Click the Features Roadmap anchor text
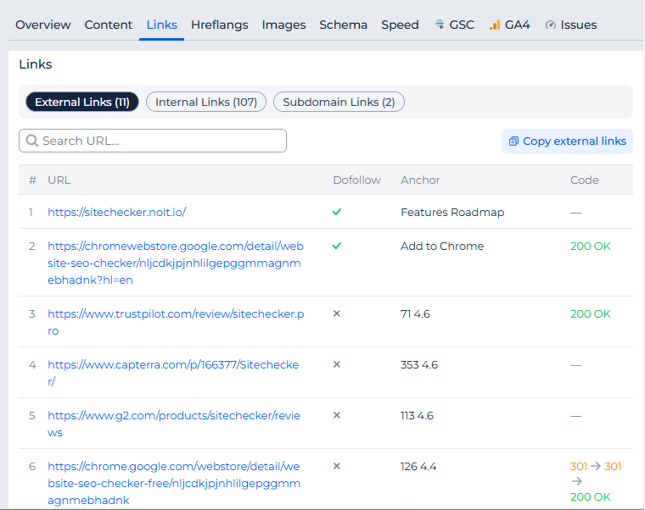The height and width of the screenshot is (510, 645). click(452, 213)
